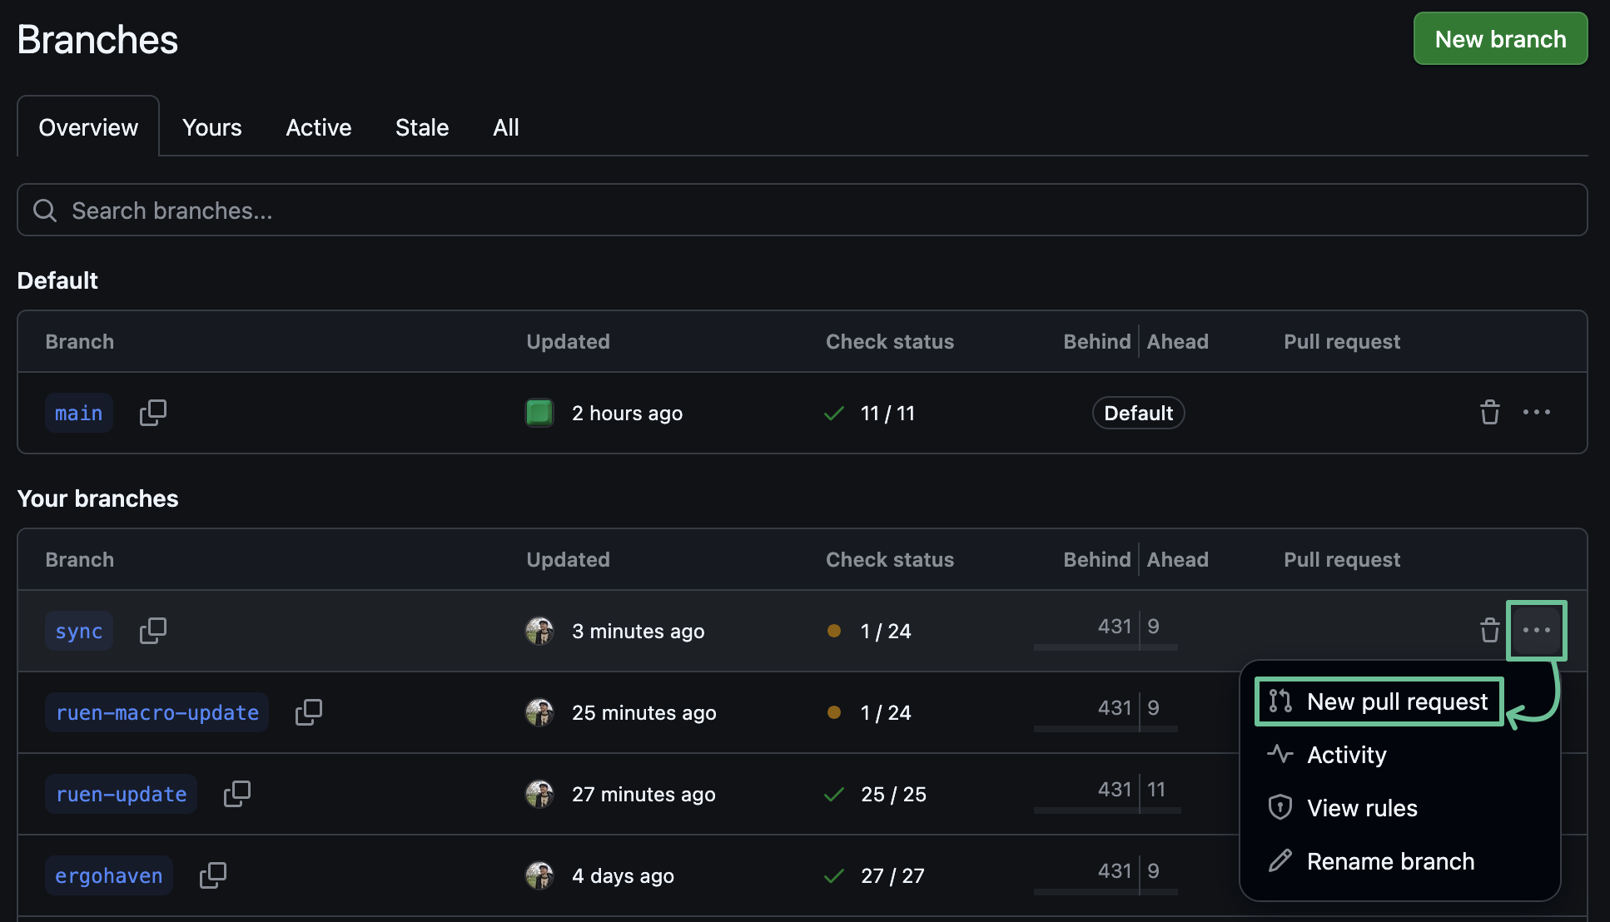This screenshot has width=1610, height=922.
Task: Click Rename branch menu option
Action: click(x=1389, y=861)
